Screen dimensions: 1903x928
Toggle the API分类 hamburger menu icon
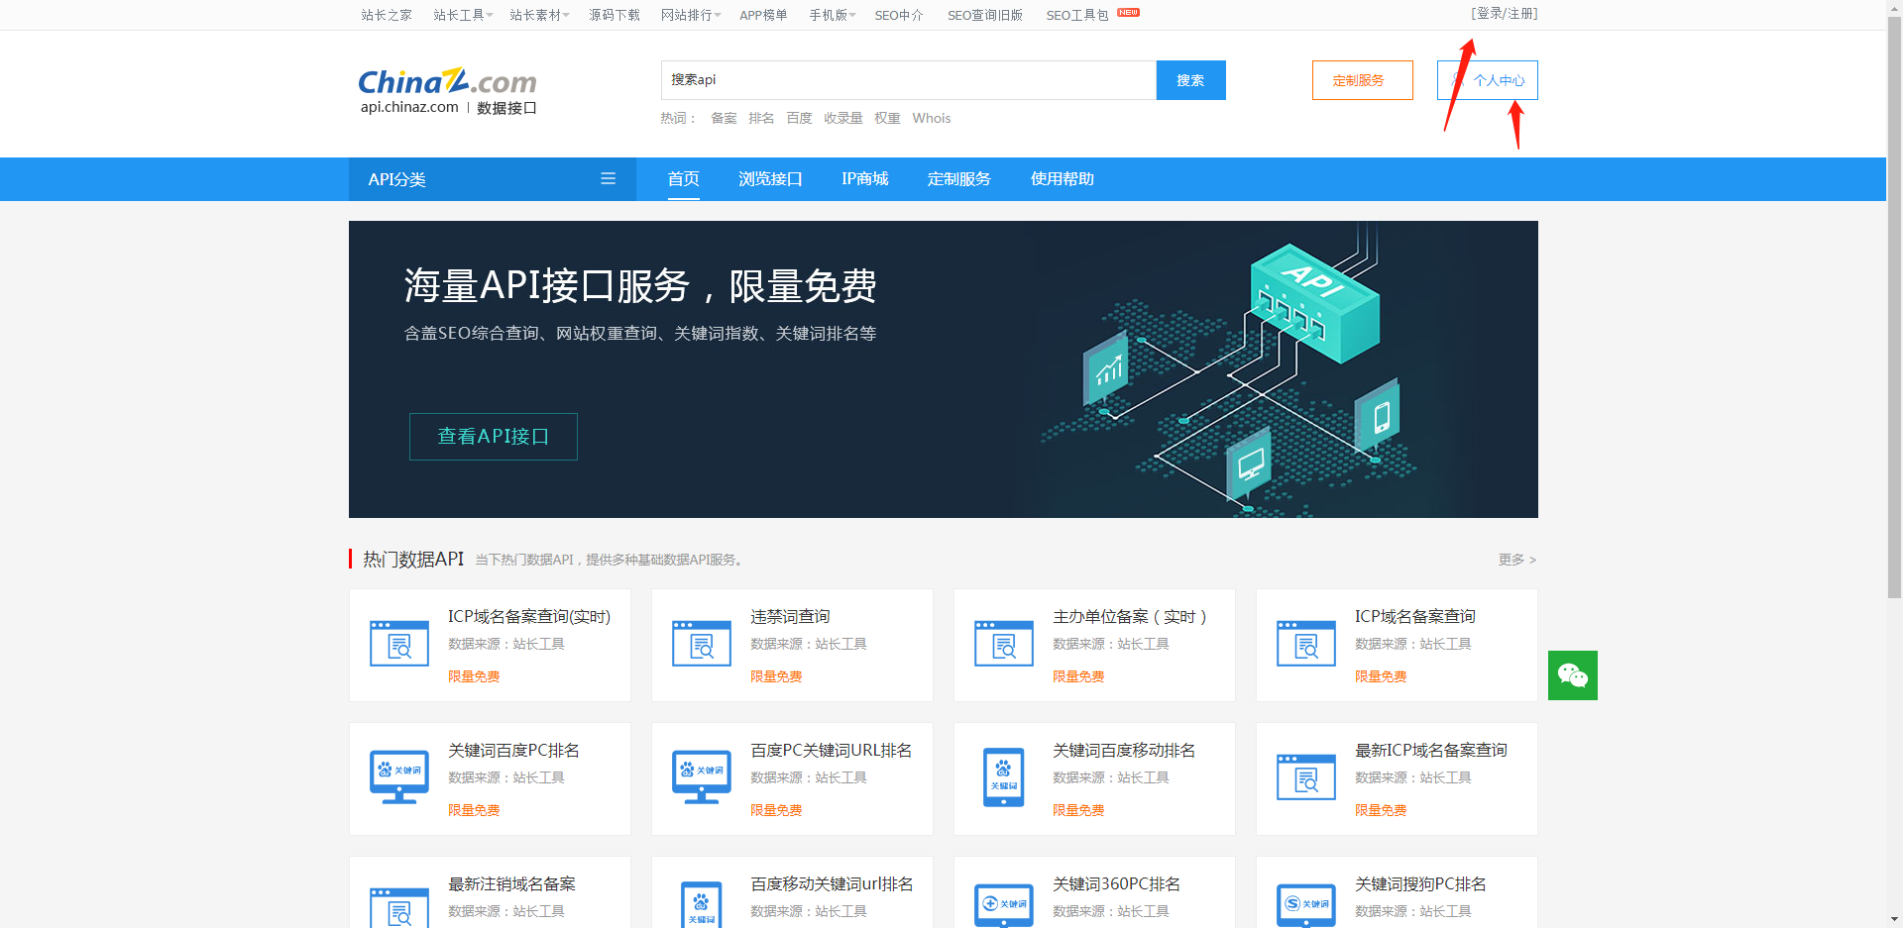pos(608,178)
